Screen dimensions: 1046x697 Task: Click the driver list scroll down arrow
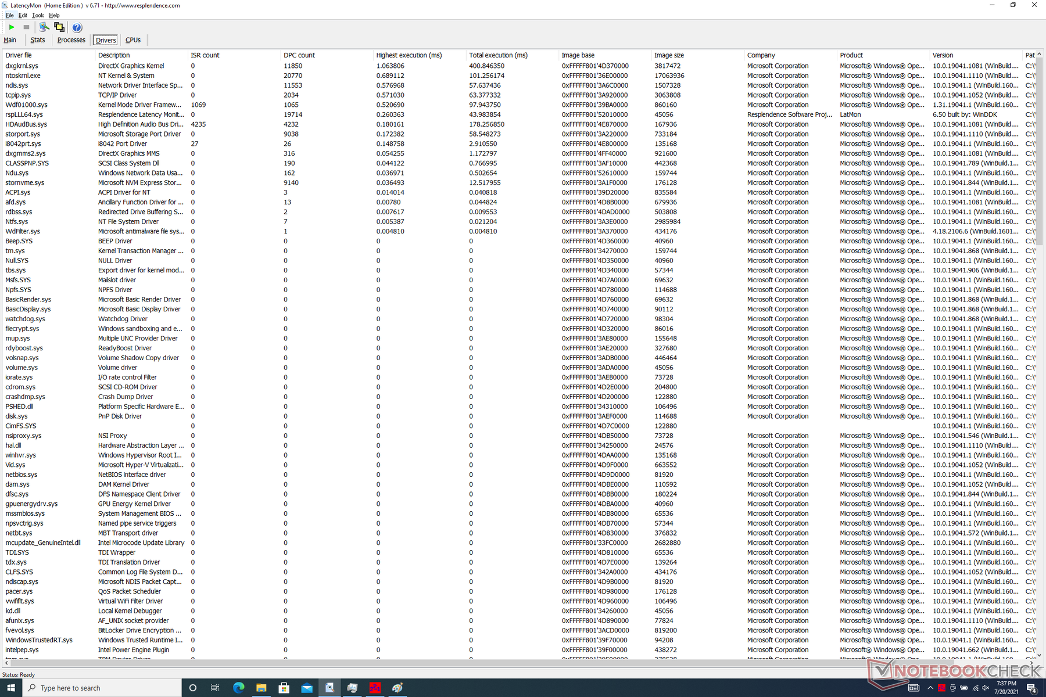1039,655
